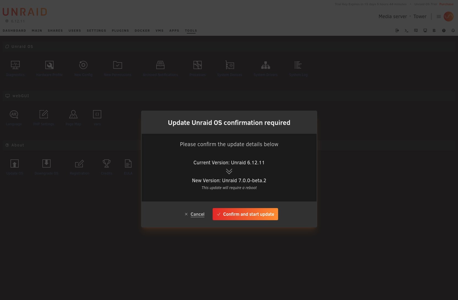Click the help question mark icon

point(444,31)
